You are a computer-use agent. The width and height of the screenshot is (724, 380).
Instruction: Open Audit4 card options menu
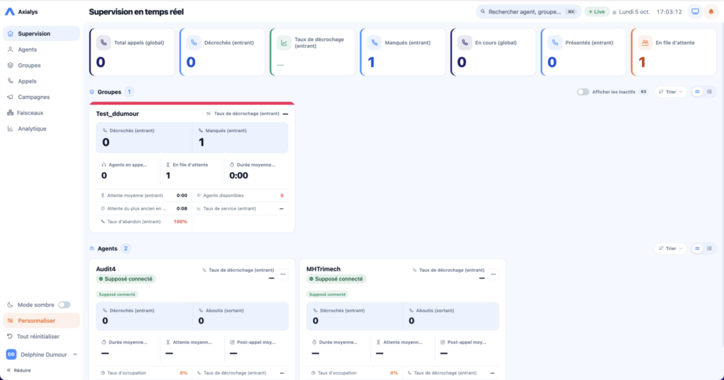coord(283,274)
